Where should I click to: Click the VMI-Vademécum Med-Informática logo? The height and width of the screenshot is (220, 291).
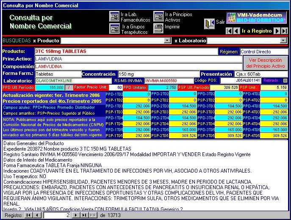pyautogui.click(x=257, y=18)
